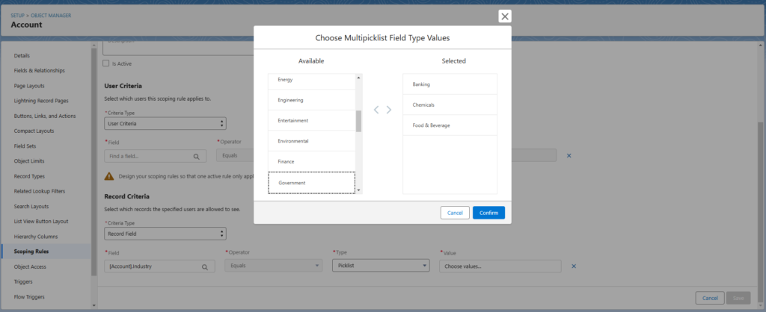
Task: Open Lightning Record Pages
Action: (x=41, y=101)
